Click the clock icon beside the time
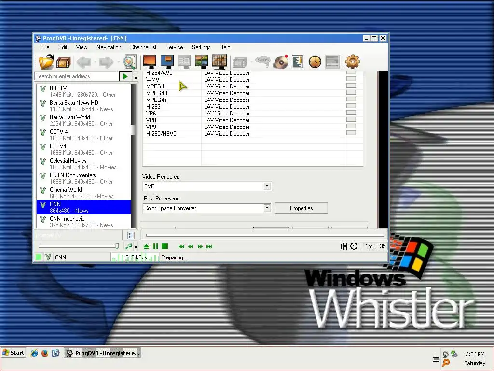The width and height of the screenshot is (494, 371). (x=354, y=246)
